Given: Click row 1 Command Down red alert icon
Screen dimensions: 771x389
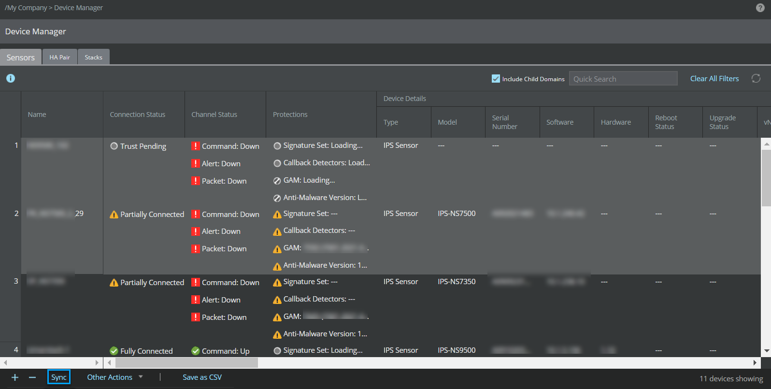Looking at the screenshot, I should (x=195, y=146).
